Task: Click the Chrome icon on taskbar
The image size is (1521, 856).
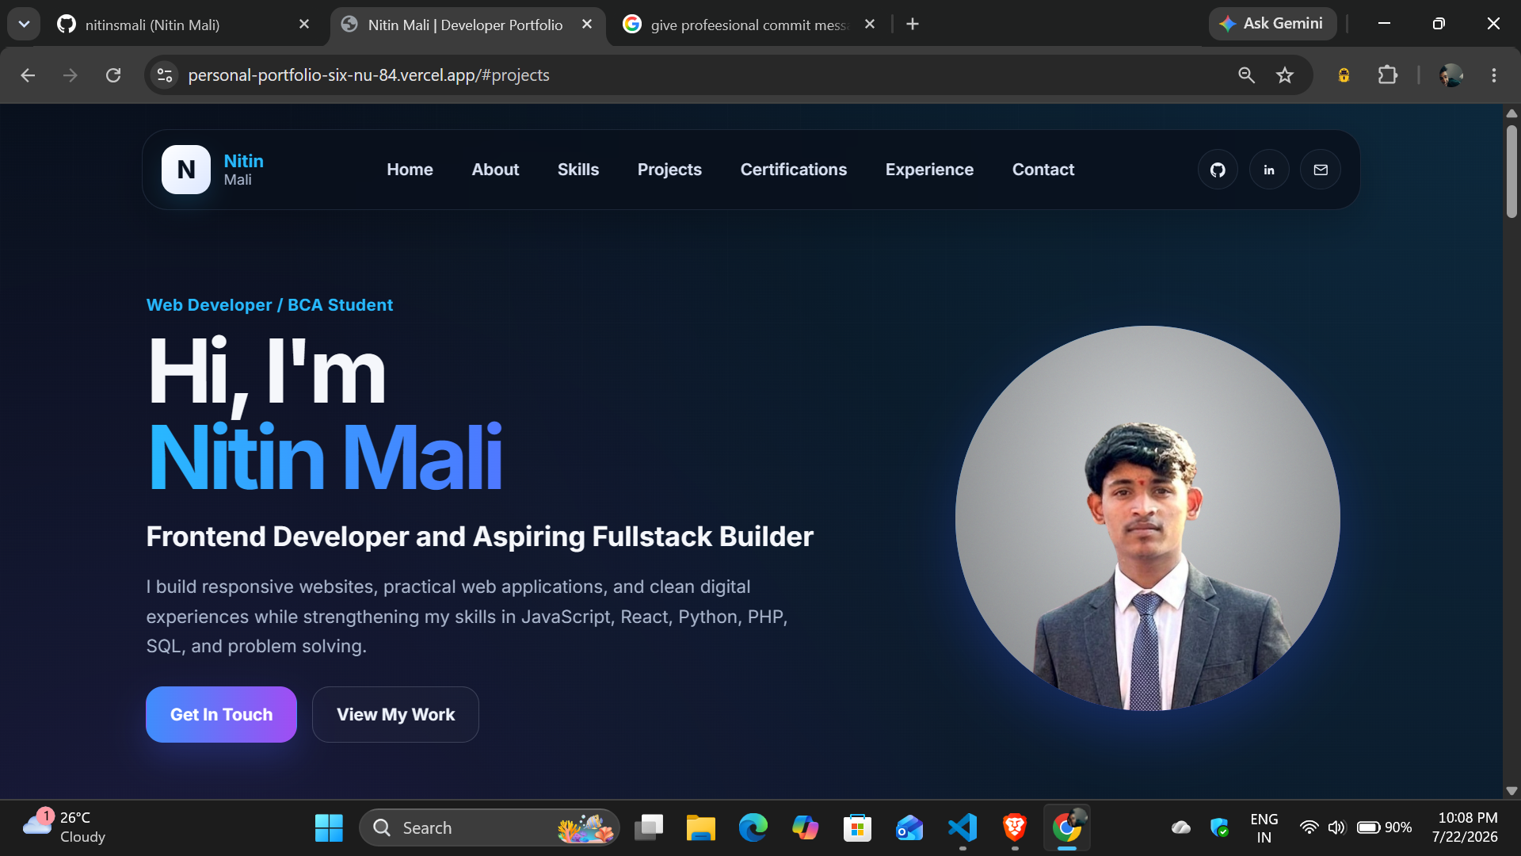Action: (x=1067, y=827)
